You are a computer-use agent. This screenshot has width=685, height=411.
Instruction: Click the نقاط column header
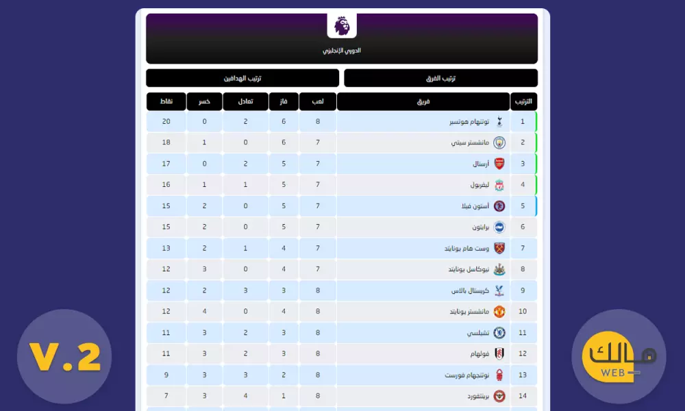[x=165, y=101]
